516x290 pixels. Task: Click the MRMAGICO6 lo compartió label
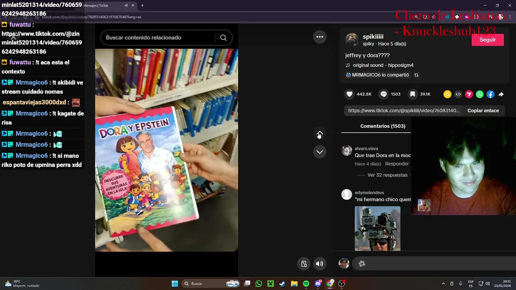380,75
